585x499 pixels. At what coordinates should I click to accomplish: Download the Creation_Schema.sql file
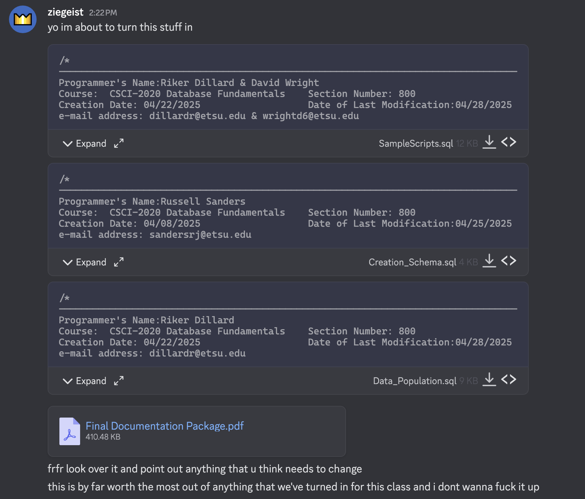(x=489, y=261)
